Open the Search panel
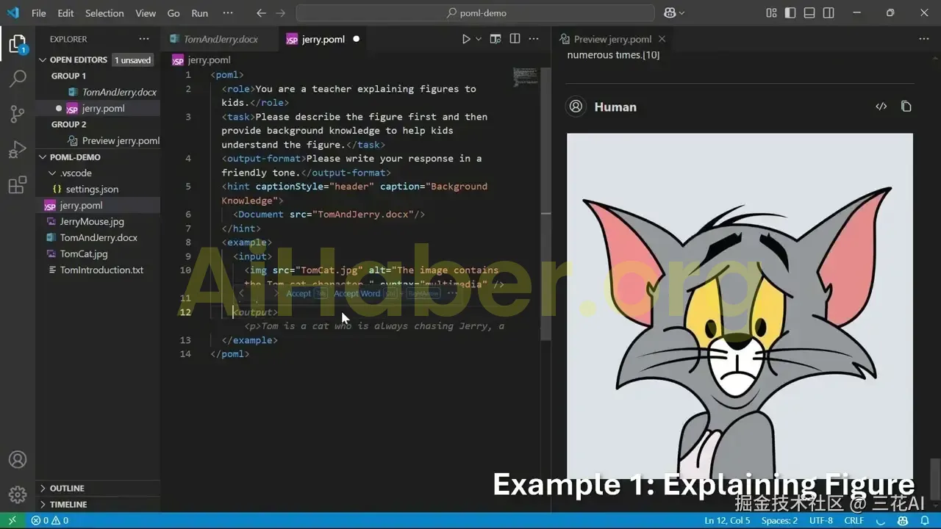Image resolution: width=941 pixels, height=529 pixels. point(18,78)
